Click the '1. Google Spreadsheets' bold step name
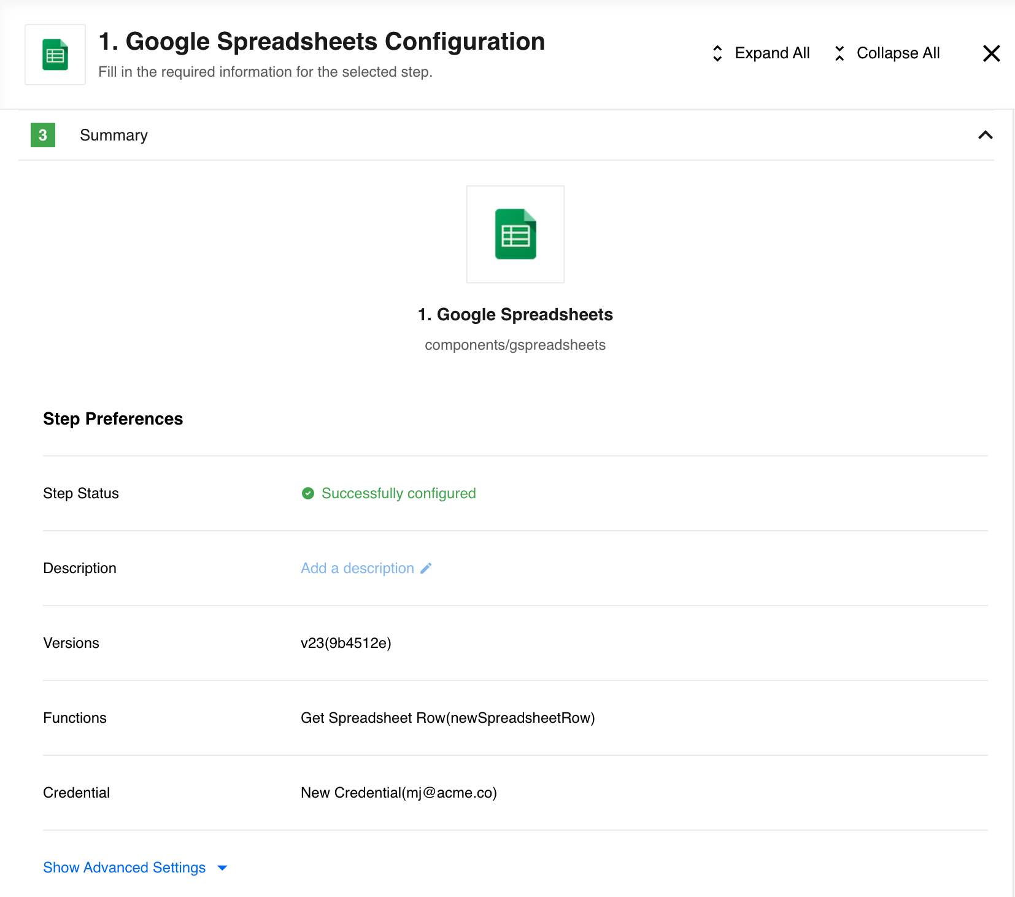 515,314
